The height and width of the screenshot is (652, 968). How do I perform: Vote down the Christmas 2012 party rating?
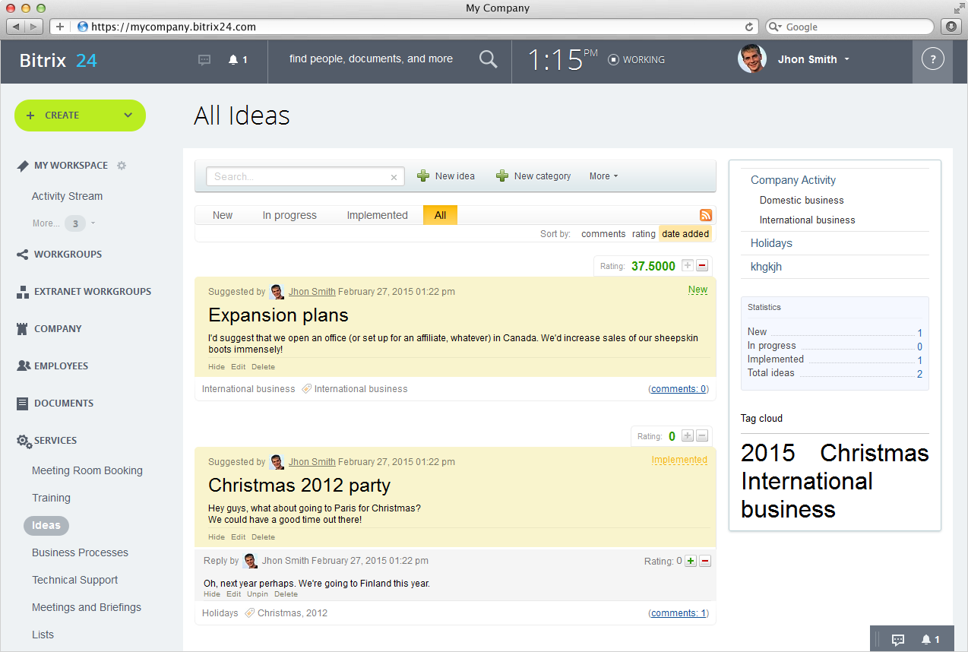click(x=702, y=436)
